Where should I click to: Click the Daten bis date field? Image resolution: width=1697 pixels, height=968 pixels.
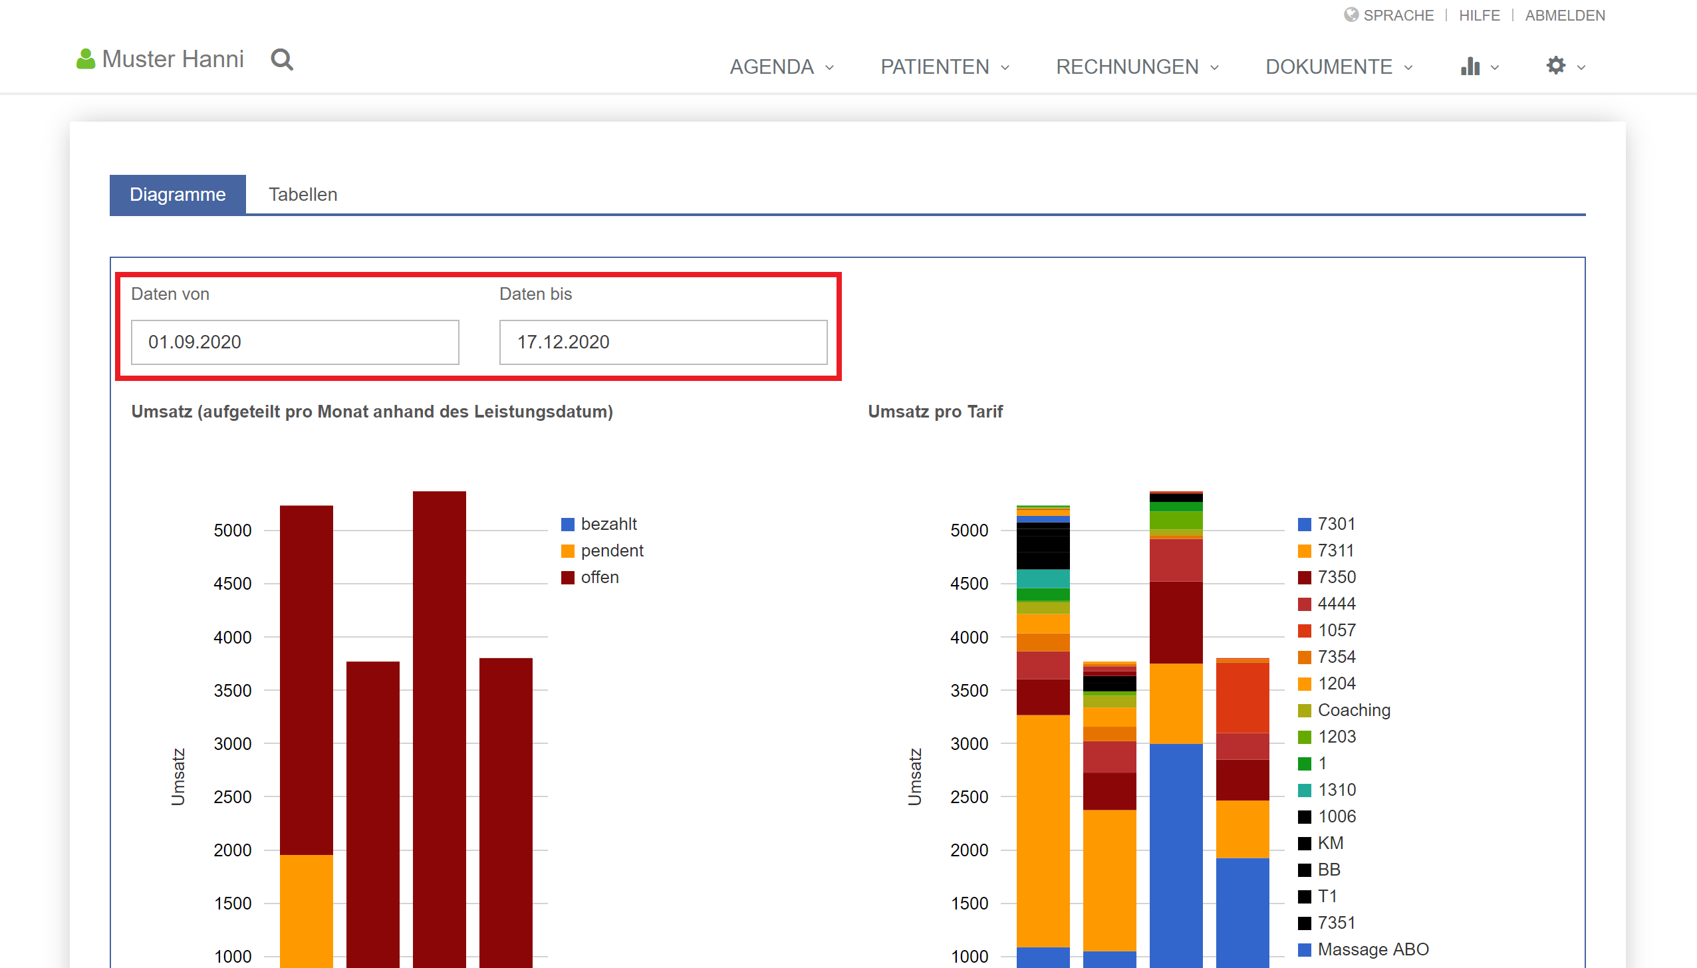point(664,342)
